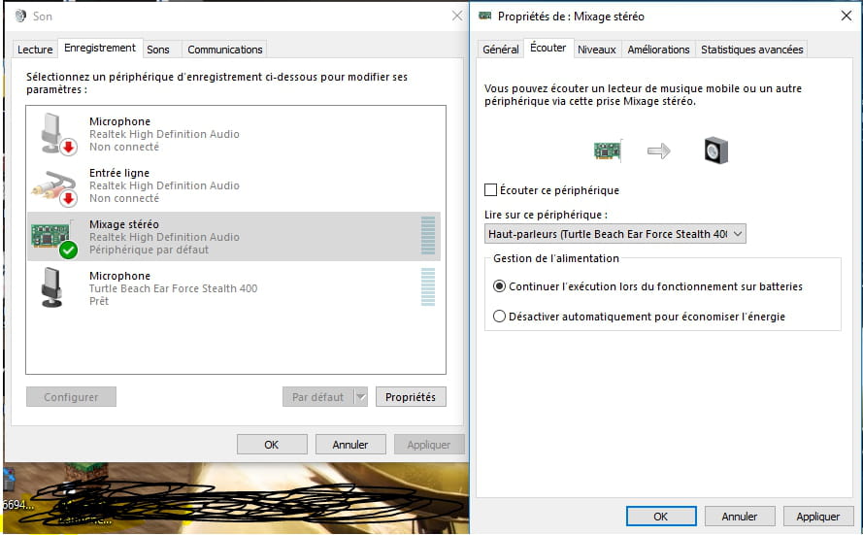
Task: Click Appliquer in the Propriétés window
Action: (x=818, y=517)
